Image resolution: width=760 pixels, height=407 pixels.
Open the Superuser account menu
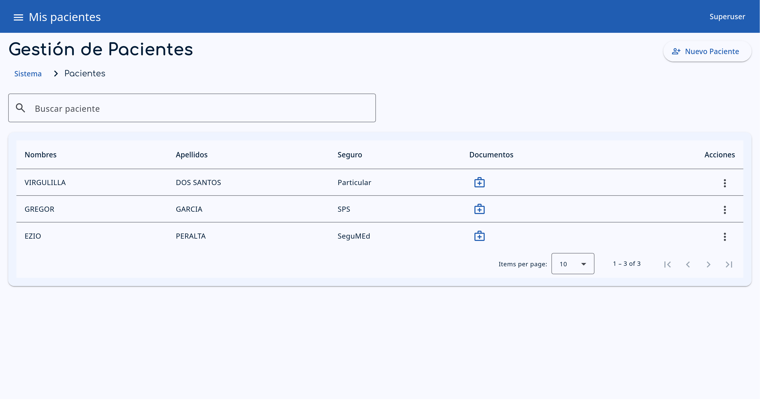727,16
